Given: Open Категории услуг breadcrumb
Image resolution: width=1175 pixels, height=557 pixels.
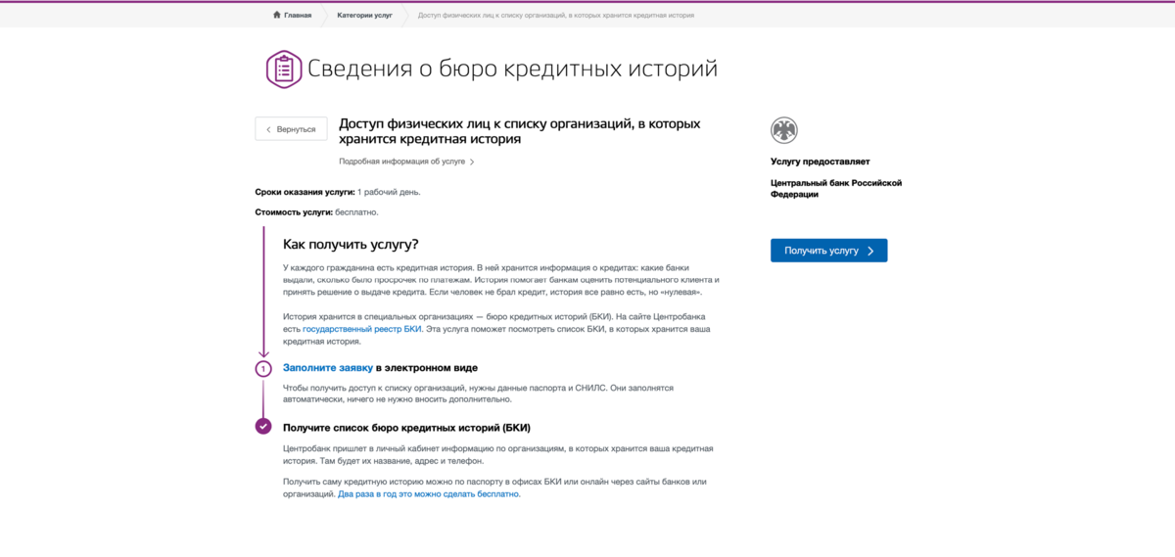Looking at the screenshot, I should (x=364, y=16).
